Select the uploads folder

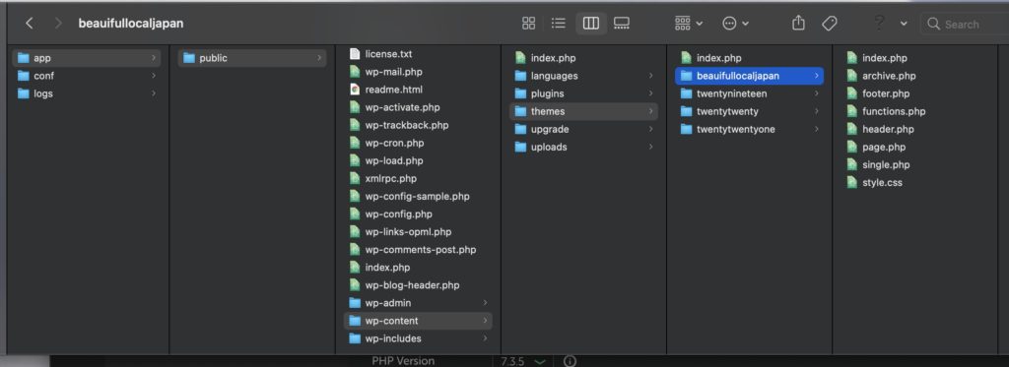point(584,147)
